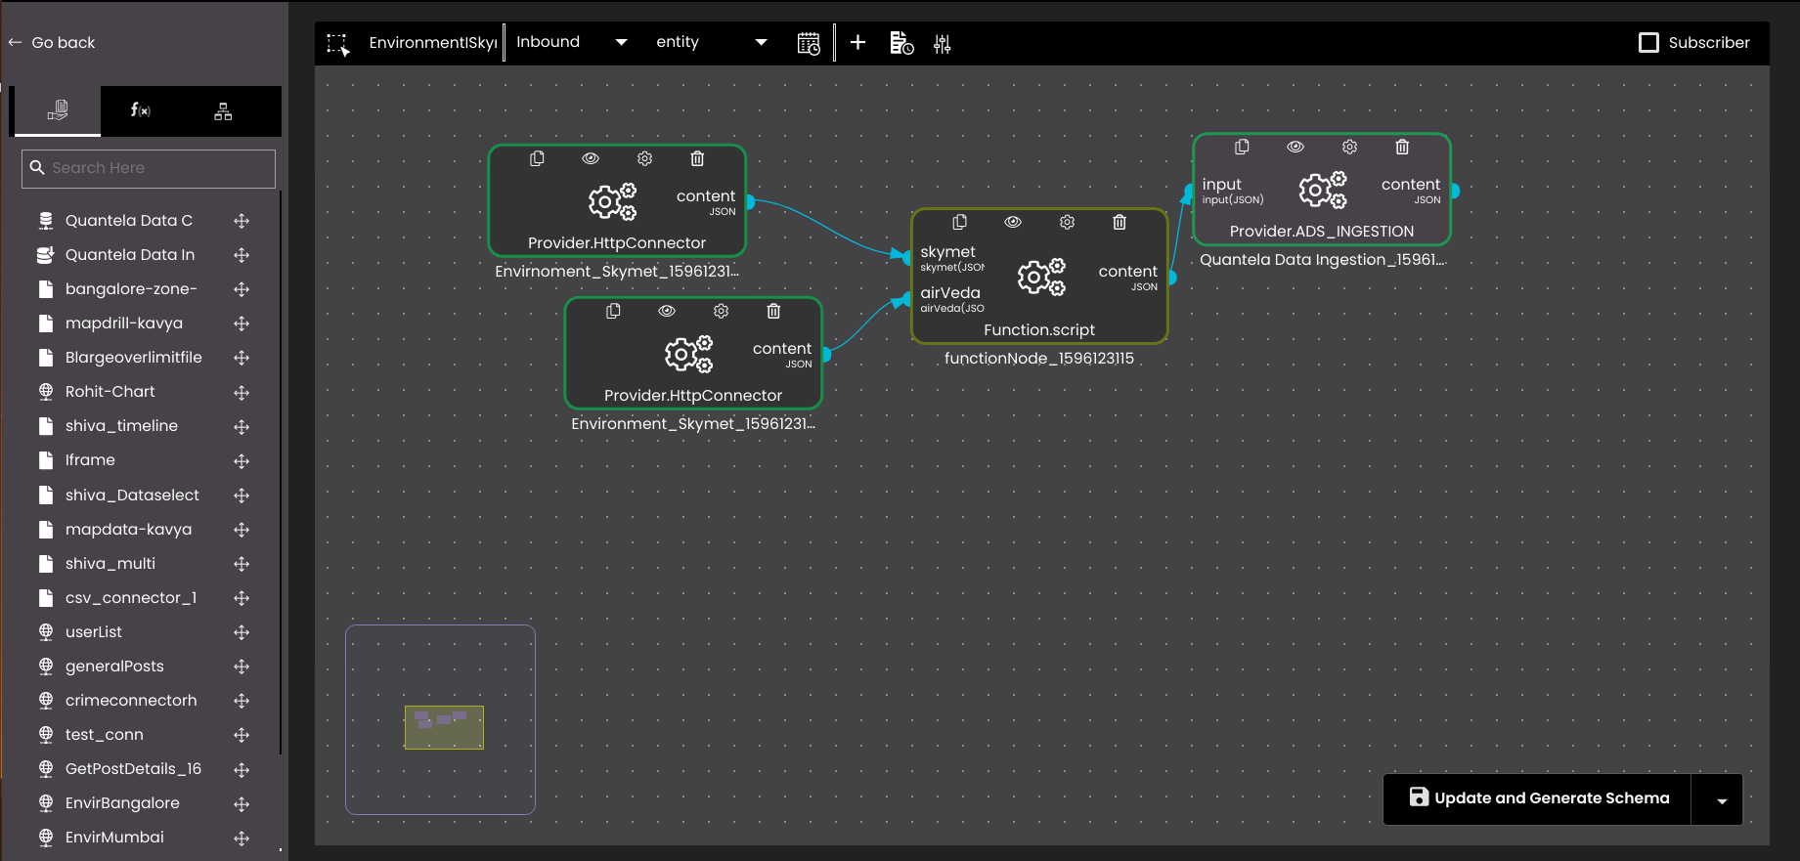The width and height of the screenshot is (1800, 861).
Task: Copy the Function.script node
Action: coord(959,222)
